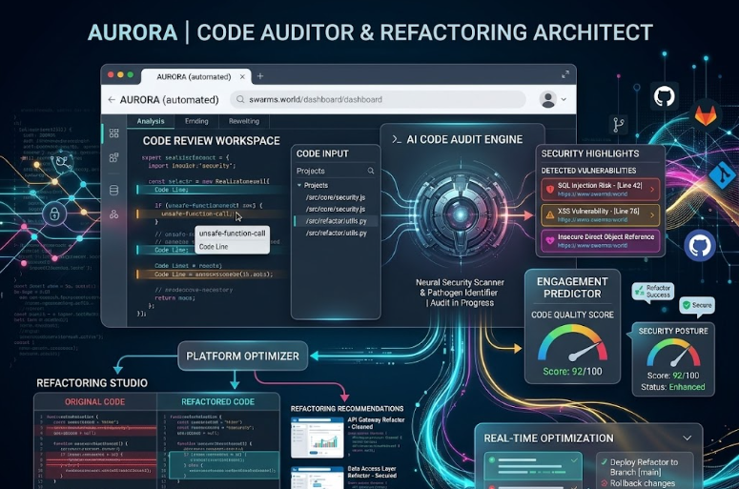Click the Status: Enhanced text

672,387
